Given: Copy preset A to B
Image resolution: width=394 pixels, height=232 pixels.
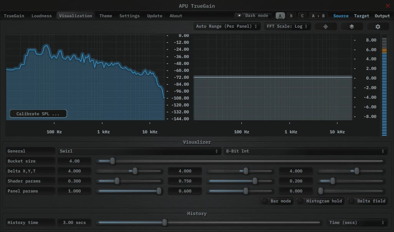Looking at the screenshot, I should 318,16.
